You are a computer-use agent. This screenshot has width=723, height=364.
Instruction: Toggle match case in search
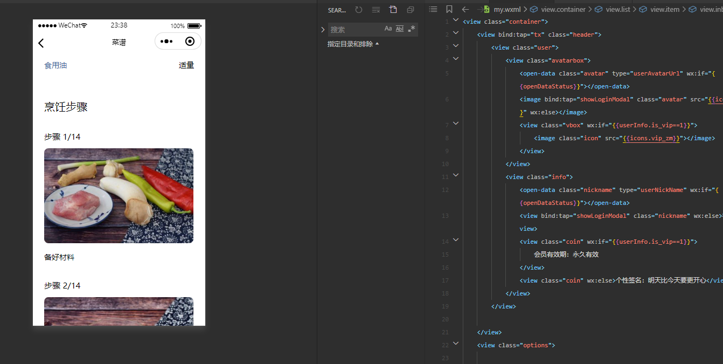388,29
